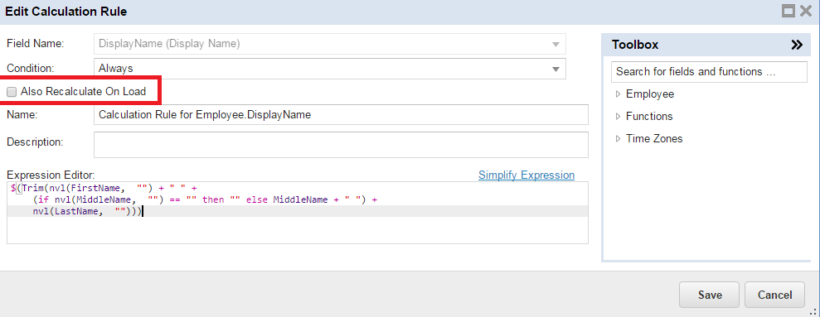Focus the Name input field
Viewport: 820px width, 317px height.
pyautogui.click(x=341, y=115)
